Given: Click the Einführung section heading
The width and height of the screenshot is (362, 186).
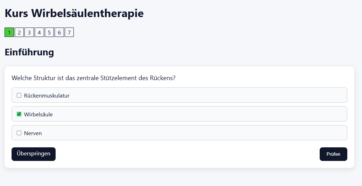Looking at the screenshot, I should [x=29, y=52].
